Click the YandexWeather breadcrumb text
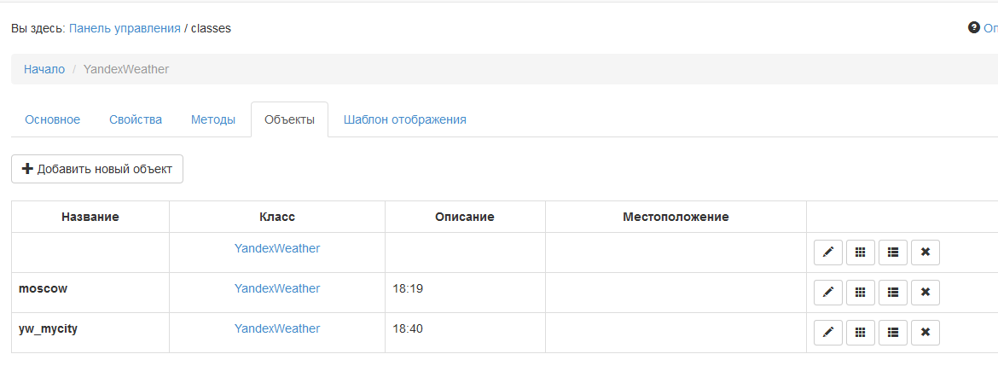This screenshot has width=998, height=389. point(126,69)
